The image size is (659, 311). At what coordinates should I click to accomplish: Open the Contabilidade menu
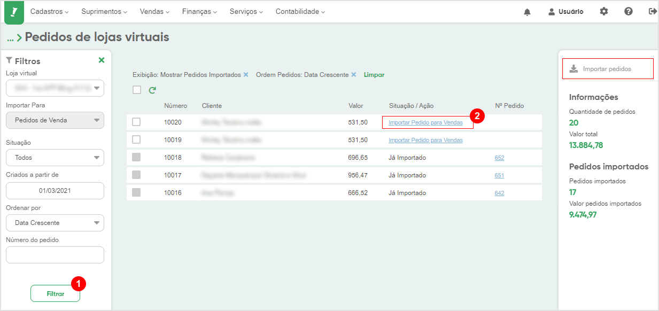[x=300, y=11]
